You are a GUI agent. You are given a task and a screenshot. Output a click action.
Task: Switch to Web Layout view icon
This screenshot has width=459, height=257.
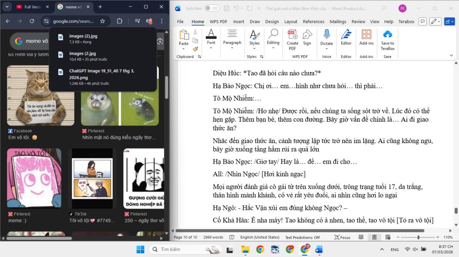tap(388, 237)
